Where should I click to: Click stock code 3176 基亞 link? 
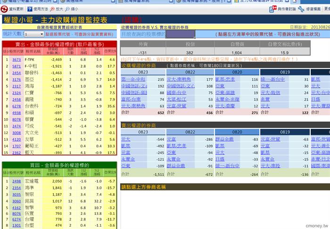pyautogui.click(x=16, y=80)
